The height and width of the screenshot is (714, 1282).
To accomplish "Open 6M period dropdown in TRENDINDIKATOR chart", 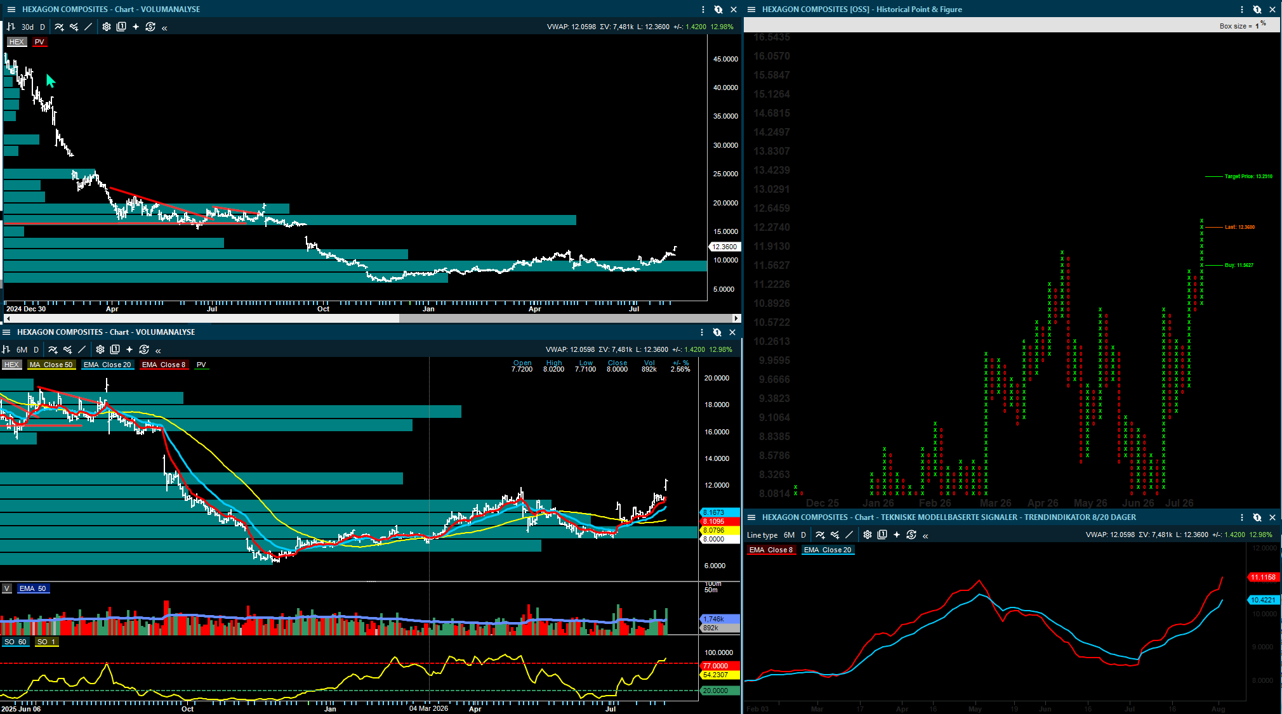I will (789, 535).
